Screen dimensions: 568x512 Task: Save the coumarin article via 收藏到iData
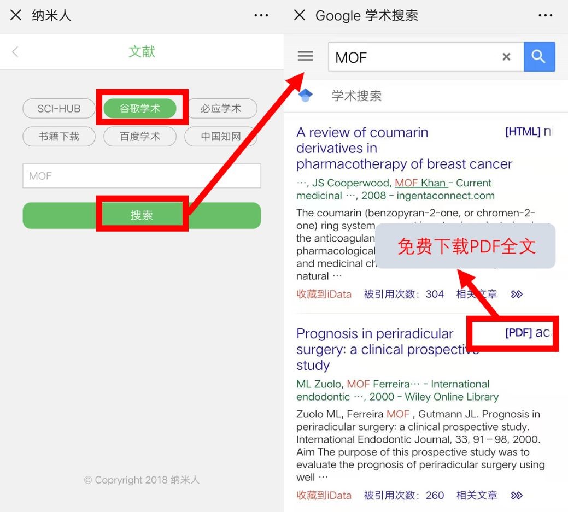pyautogui.click(x=324, y=294)
